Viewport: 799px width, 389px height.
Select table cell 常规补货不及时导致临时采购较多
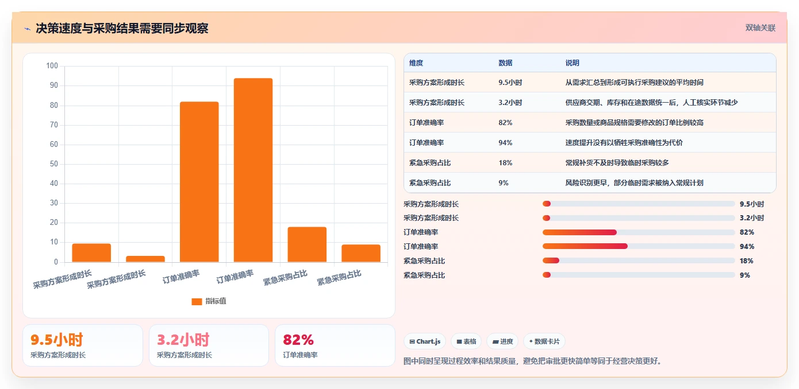point(617,163)
